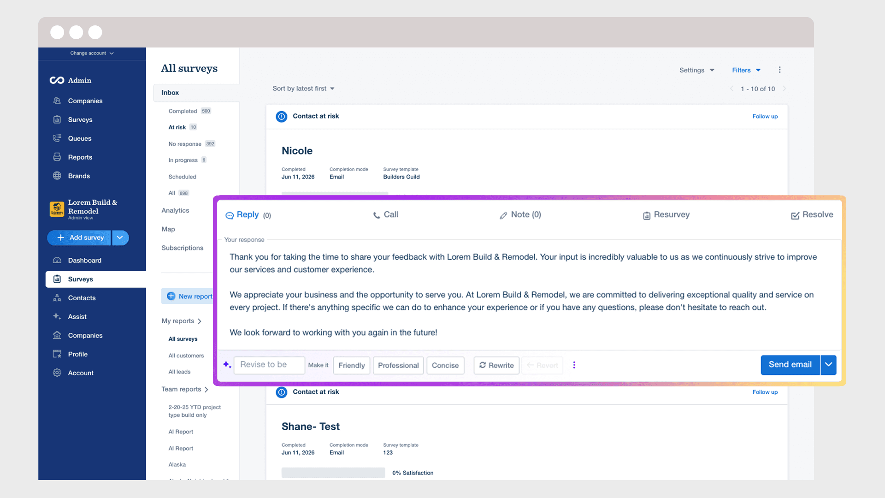Open the Reports printer icon
The image size is (885, 498).
57,157
